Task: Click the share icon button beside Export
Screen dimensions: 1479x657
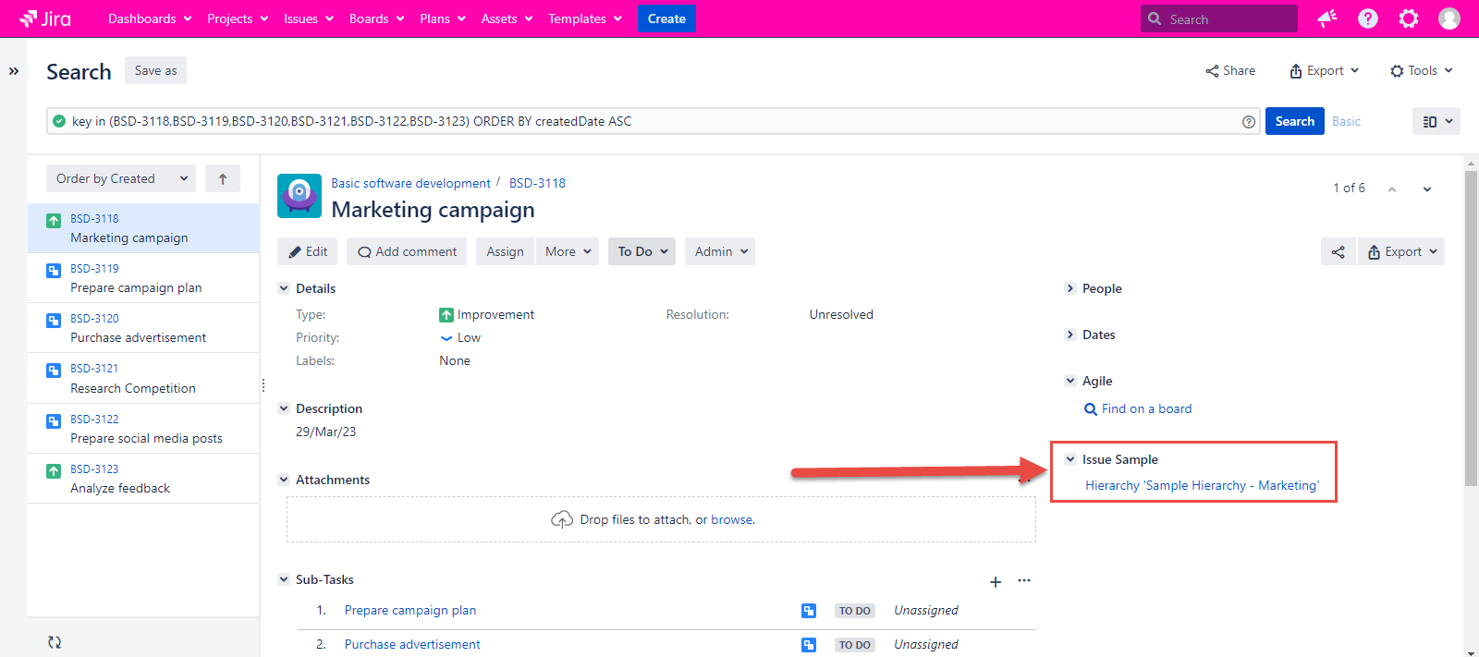Action: click(1338, 251)
